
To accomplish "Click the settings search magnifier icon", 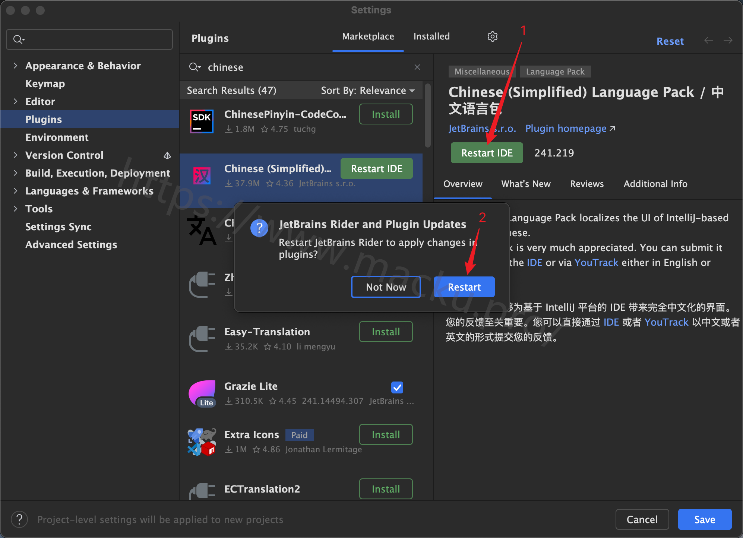I will (19, 39).
